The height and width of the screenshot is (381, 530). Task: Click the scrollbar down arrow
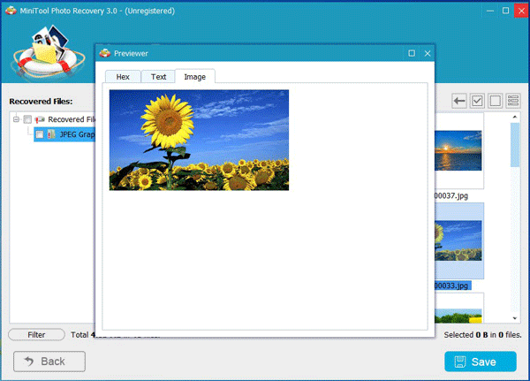coord(515,317)
